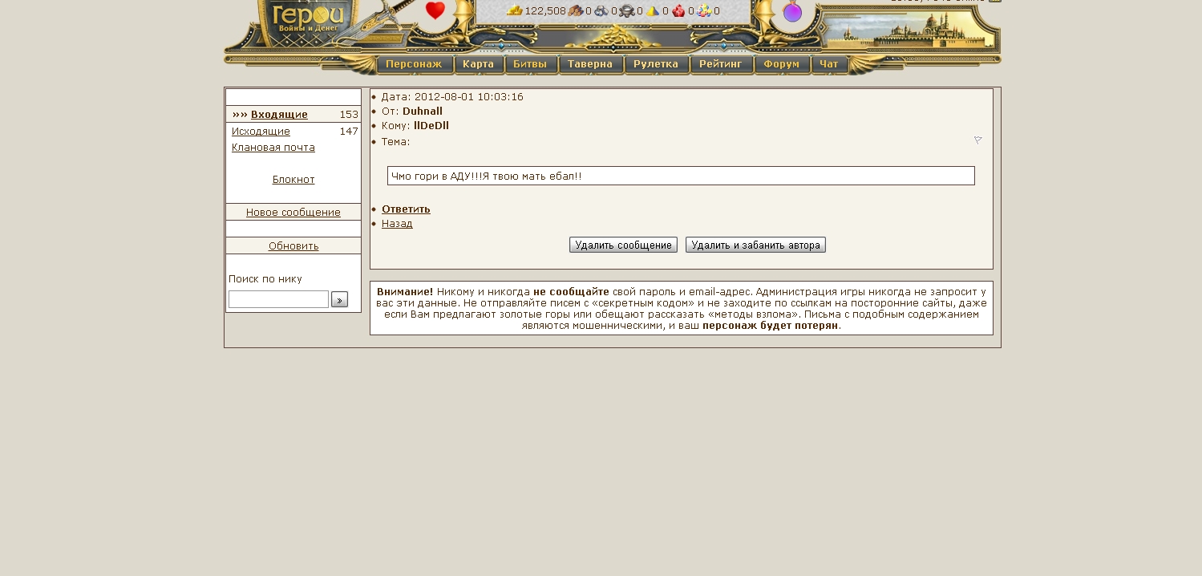Open the Исходящие sent folder
1202x576 pixels.
(261, 132)
